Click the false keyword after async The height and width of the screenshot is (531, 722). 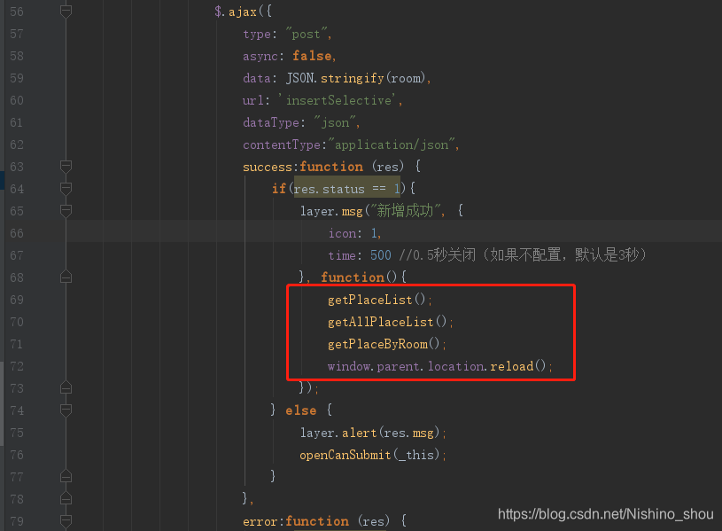pos(312,56)
